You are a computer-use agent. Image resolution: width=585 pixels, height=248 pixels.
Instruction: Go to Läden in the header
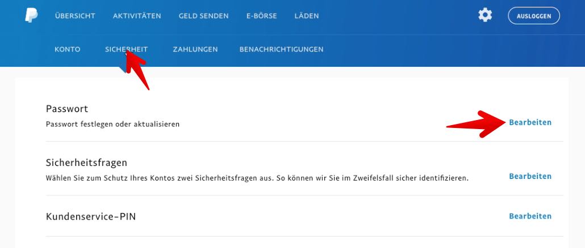pos(307,16)
